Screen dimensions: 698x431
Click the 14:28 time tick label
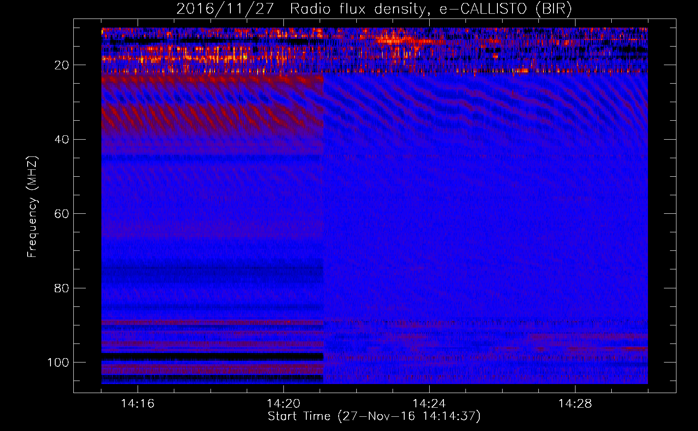(575, 403)
